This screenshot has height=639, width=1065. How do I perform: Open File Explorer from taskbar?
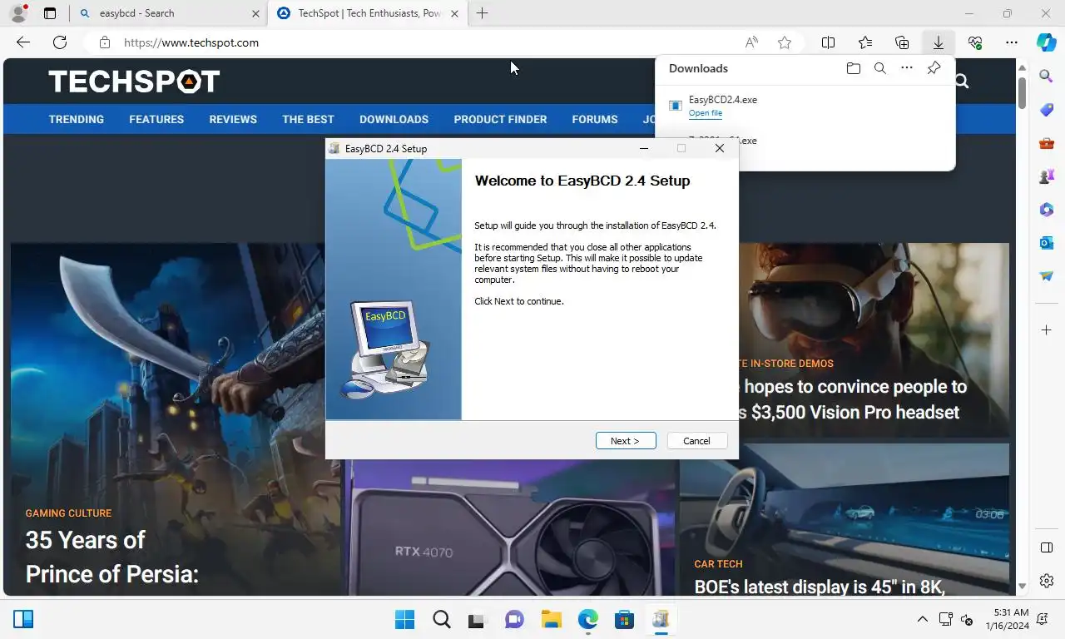pyautogui.click(x=551, y=619)
